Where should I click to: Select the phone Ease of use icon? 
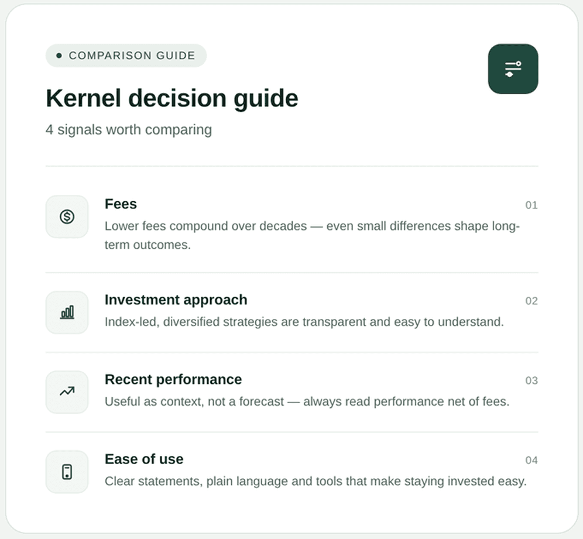(x=67, y=472)
